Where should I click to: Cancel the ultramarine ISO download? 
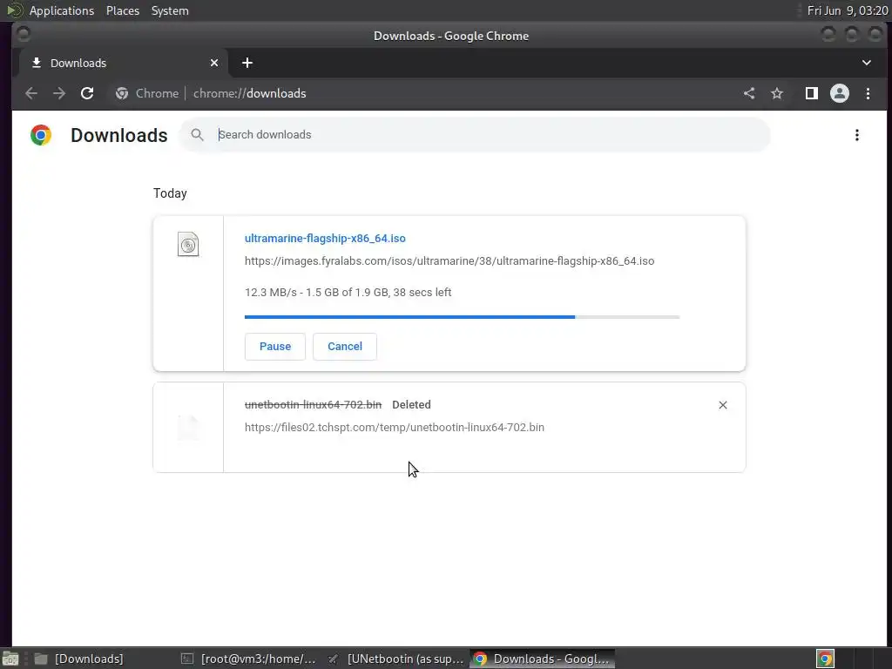coord(345,347)
